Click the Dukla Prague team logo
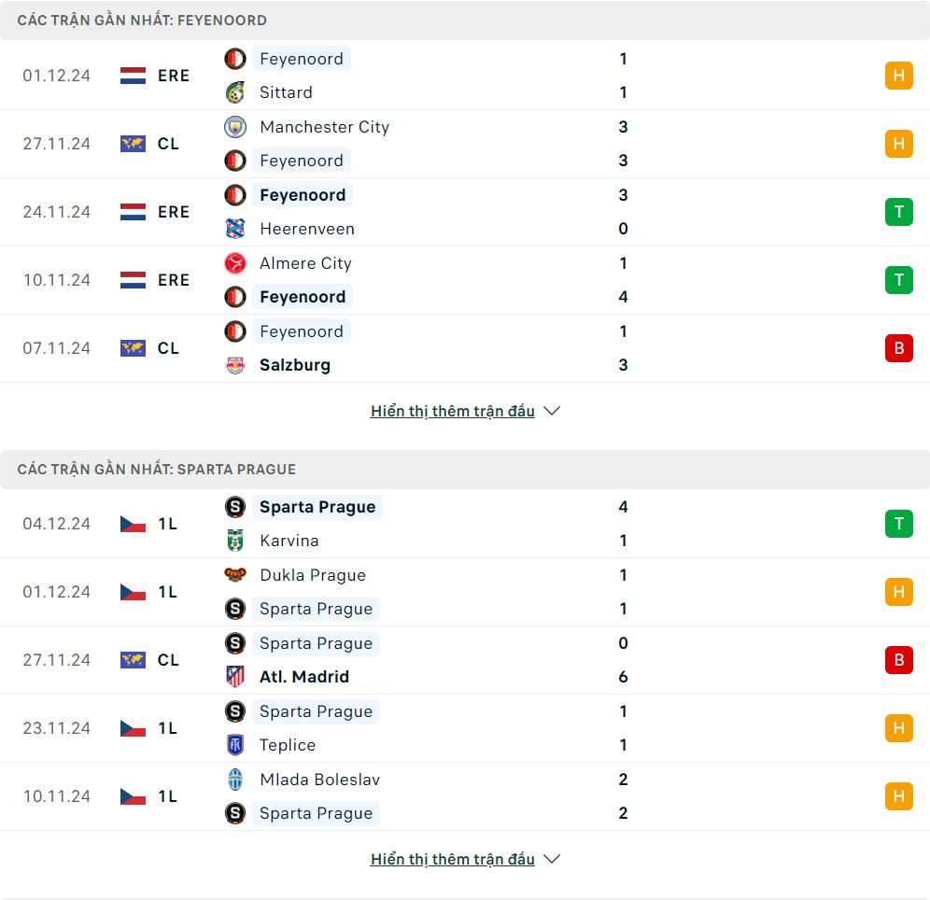The image size is (930, 900). 235,575
